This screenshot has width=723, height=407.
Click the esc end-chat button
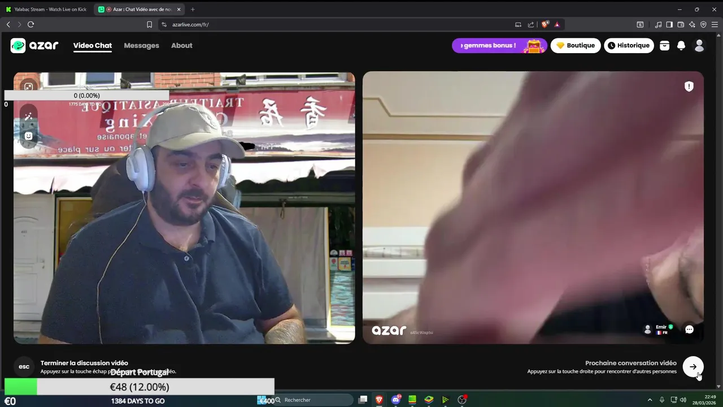[x=24, y=367]
